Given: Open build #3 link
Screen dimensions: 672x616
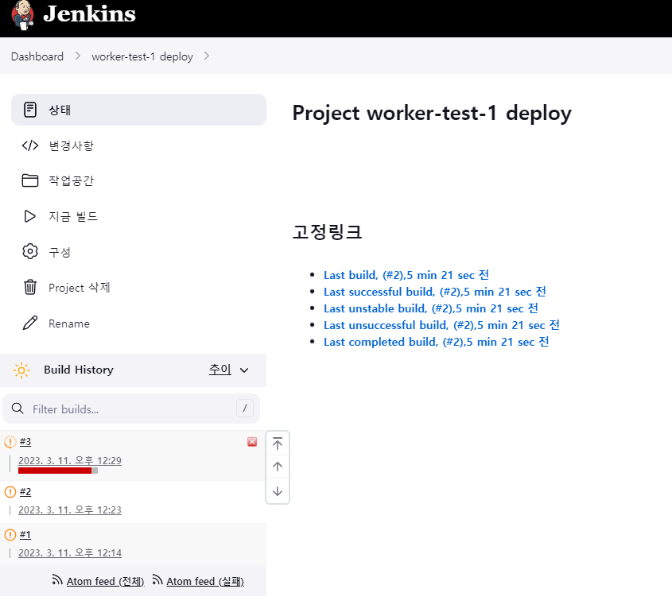Looking at the screenshot, I should click(25, 442).
